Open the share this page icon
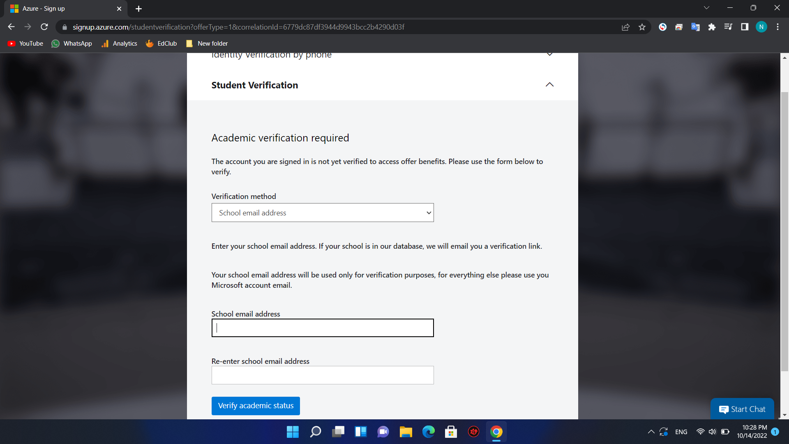The height and width of the screenshot is (444, 789). pyautogui.click(x=625, y=27)
